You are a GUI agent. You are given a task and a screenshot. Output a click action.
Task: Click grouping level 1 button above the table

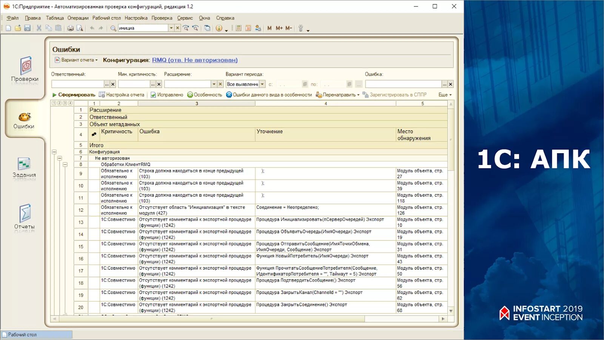coord(54,103)
